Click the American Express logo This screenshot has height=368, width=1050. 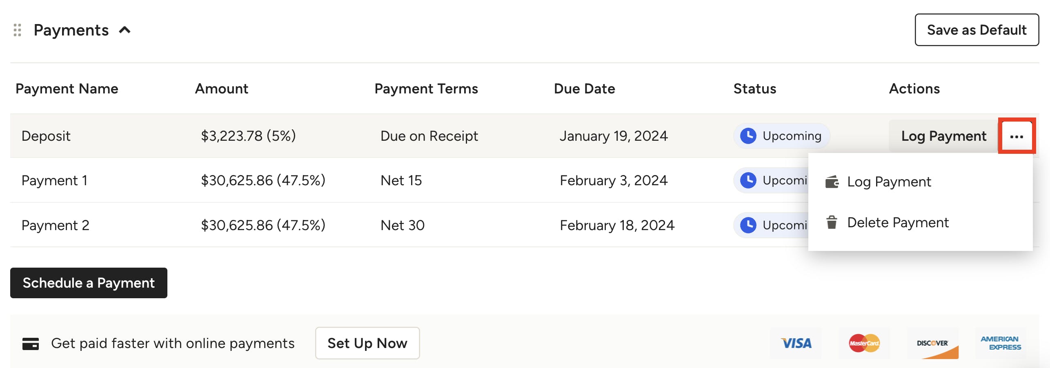click(1001, 343)
